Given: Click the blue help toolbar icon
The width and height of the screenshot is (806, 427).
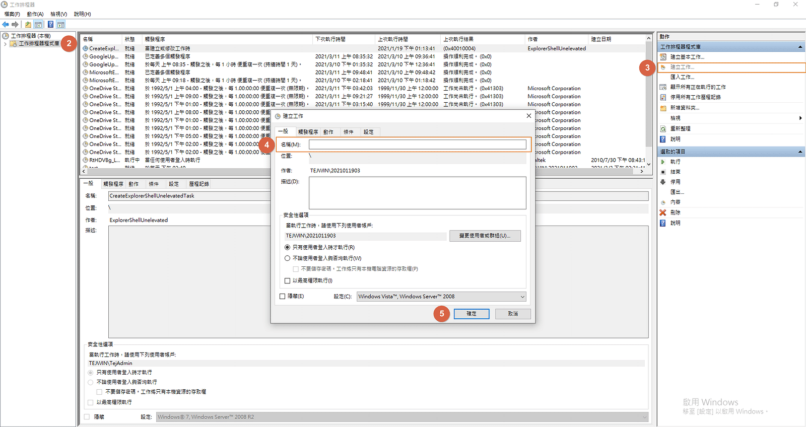Looking at the screenshot, I should tap(50, 24).
